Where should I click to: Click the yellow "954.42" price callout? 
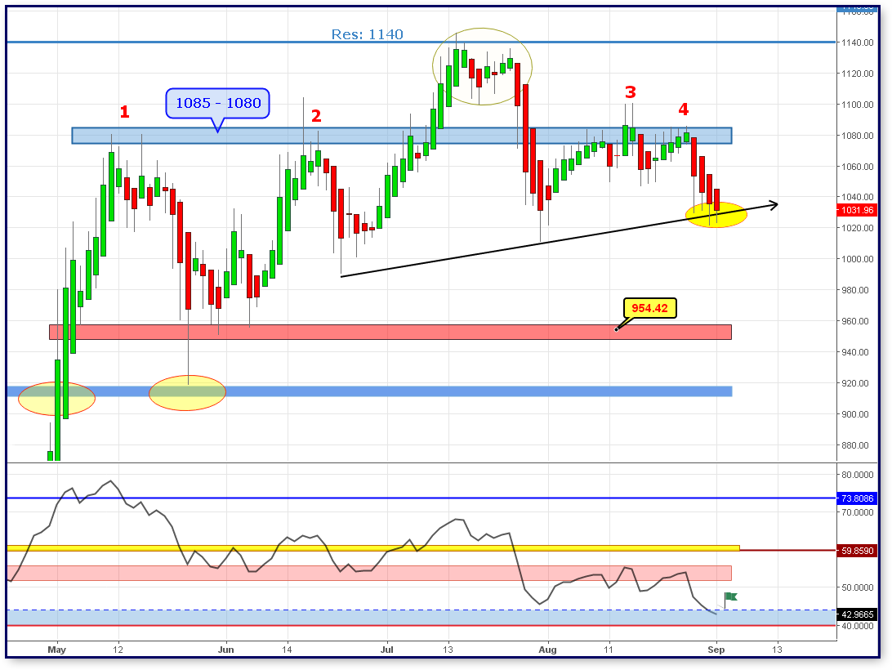[649, 308]
